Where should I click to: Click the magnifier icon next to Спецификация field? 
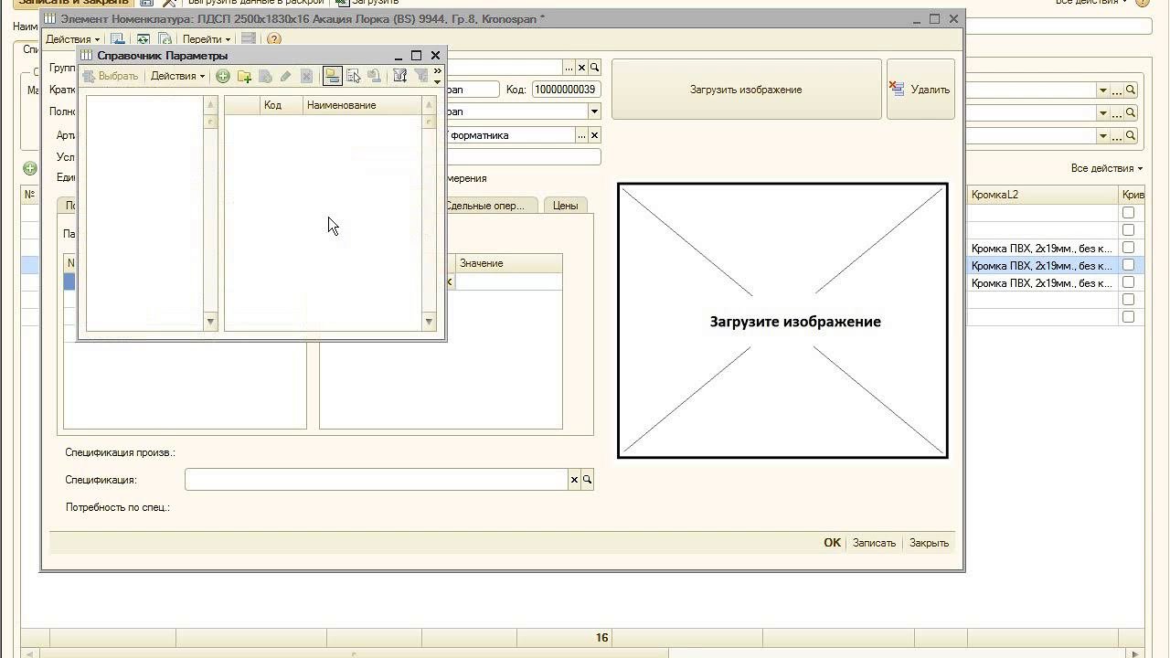pyautogui.click(x=588, y=480)
